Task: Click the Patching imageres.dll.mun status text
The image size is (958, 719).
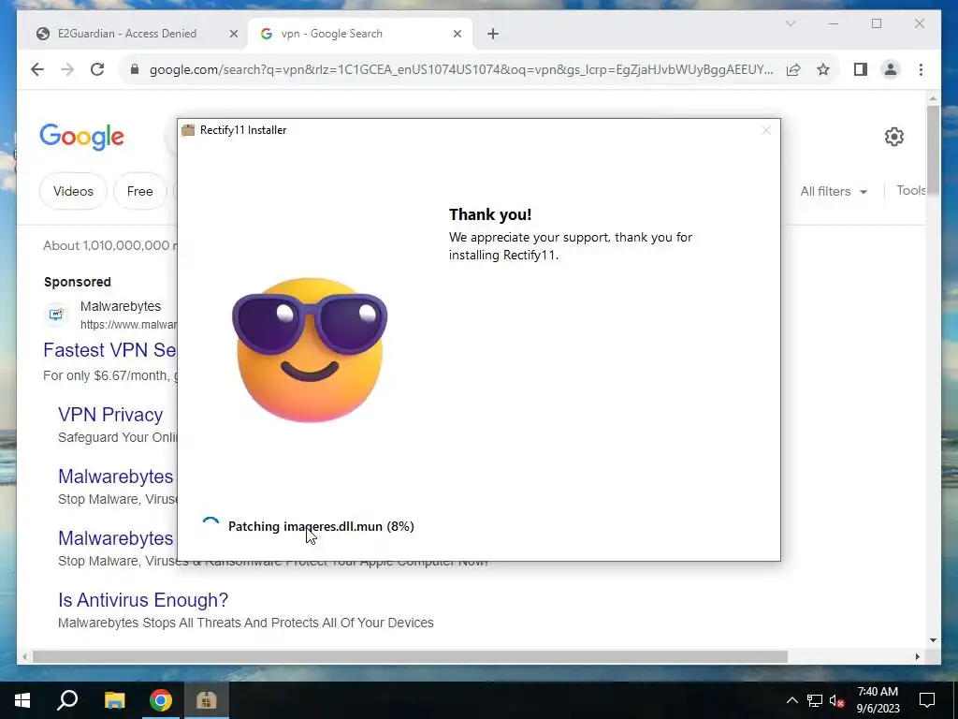Action: (x=321, y=526)
